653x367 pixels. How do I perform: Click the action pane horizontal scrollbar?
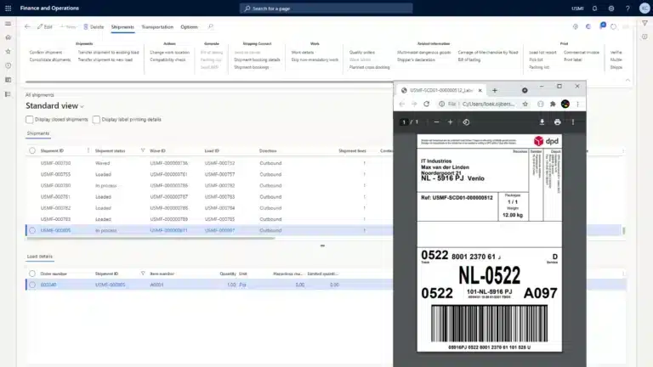pos(209,82)
